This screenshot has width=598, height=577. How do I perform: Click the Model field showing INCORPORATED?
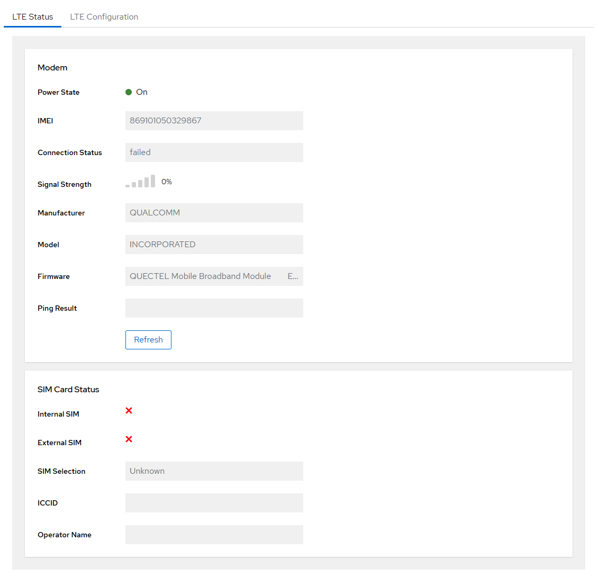pos(214,245)
